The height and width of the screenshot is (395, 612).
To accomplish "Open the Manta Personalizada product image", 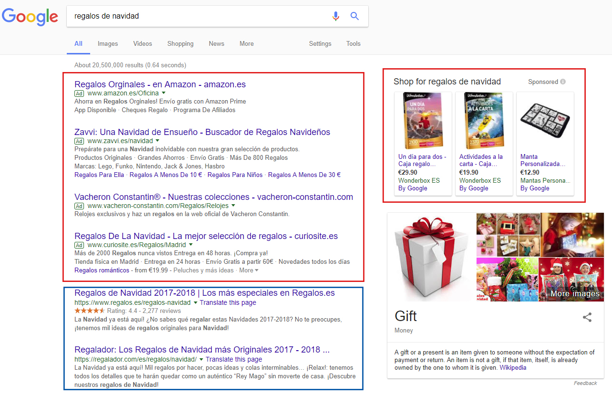I will [545, 120].
